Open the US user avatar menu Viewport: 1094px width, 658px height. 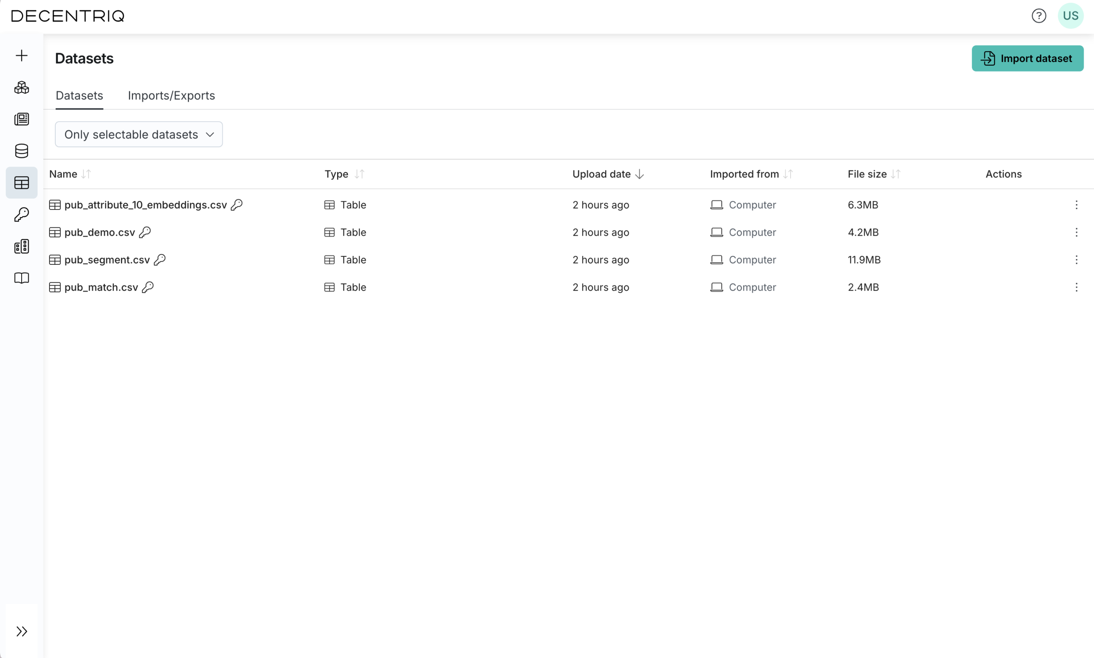click(1070, 16)
